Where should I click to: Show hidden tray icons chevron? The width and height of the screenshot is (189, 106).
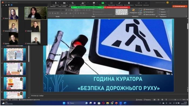tap(160, 103)
